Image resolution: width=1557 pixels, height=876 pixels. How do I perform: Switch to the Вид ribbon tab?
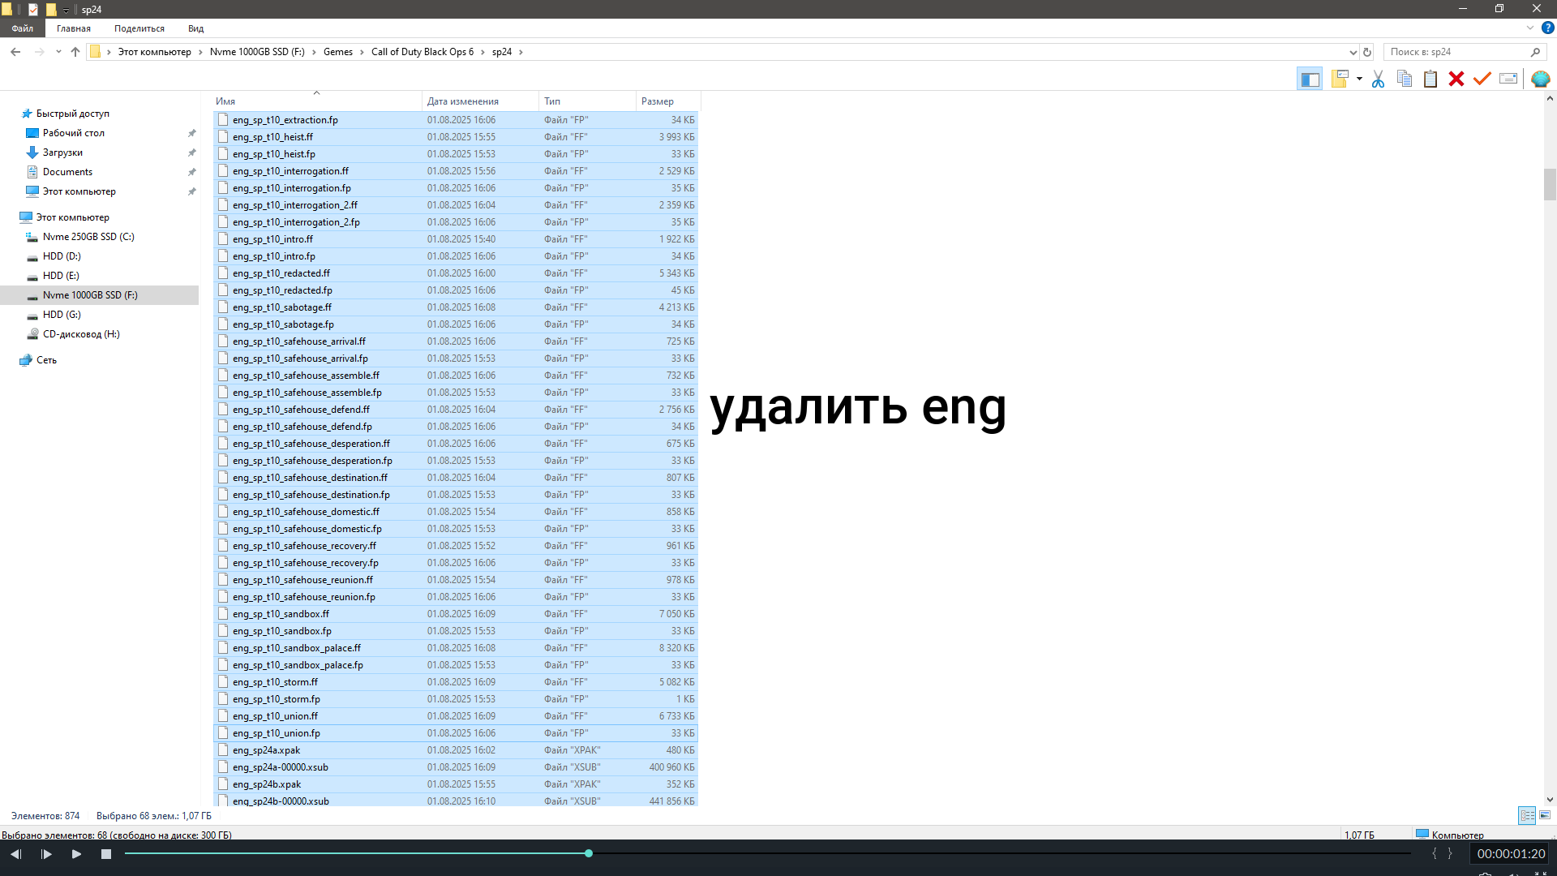pos(195,28)
